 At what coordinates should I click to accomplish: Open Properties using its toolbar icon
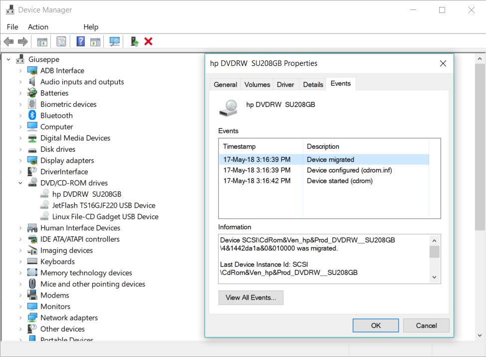click(x=61, y=41)
